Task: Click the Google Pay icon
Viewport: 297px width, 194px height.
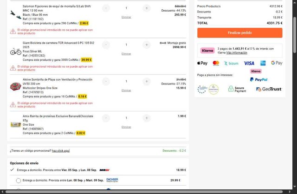Action: tap(277, 63)
